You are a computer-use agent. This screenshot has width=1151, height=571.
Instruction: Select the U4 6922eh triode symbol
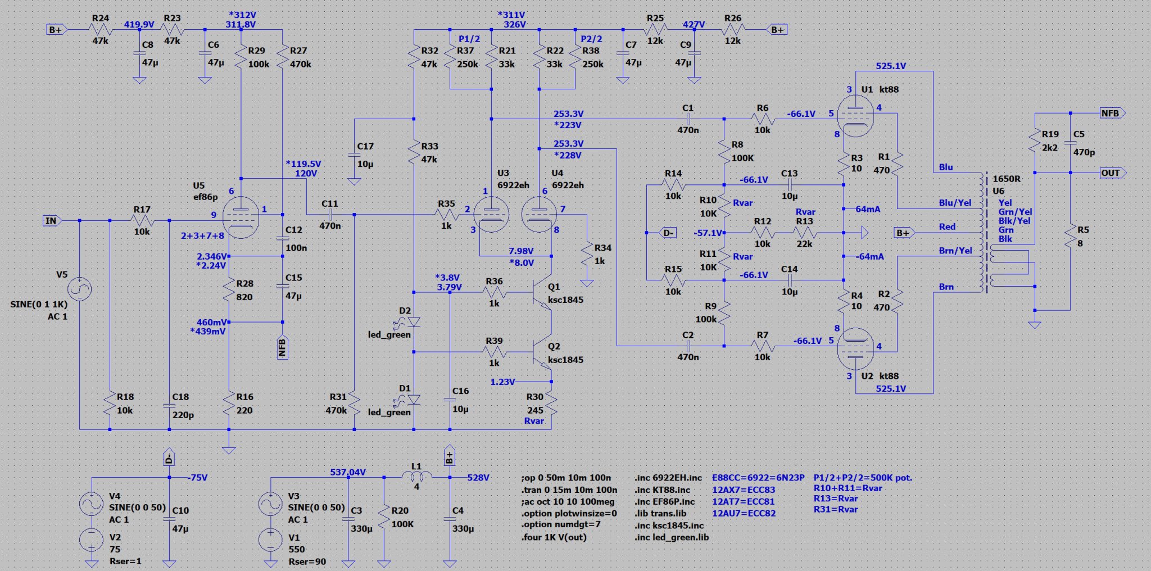point(539,215)
